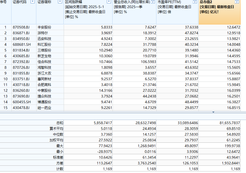Click filter icon on 营业总收入 column
This screenshot has height=173, width=246.
(153, 2)
